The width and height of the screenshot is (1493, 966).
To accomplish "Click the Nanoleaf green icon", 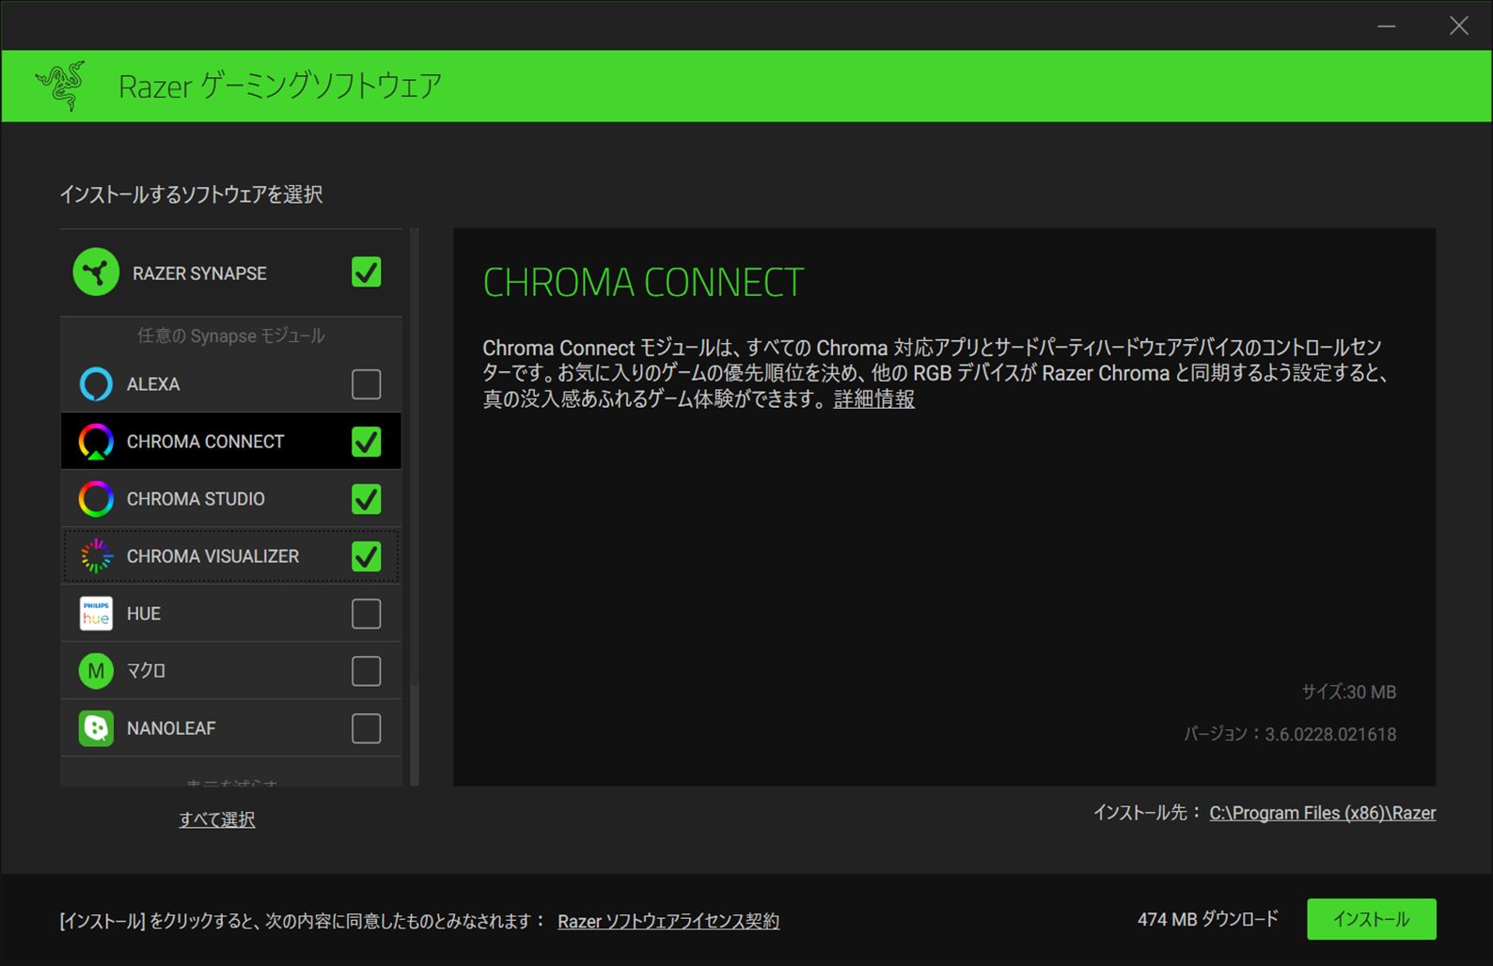I will 96,728.
